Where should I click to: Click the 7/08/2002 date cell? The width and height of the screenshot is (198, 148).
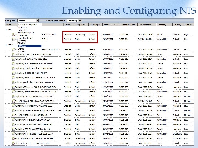pos(107,96)
